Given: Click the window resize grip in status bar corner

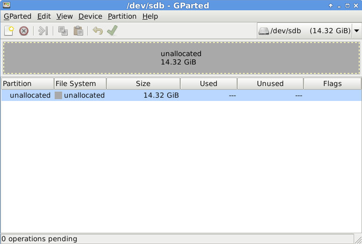Looking at the screenshot, I should pyautogui.click(x=358, y=240).
